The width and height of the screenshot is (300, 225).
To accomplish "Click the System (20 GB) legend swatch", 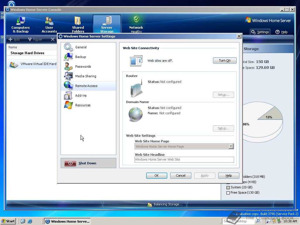I will (228, 187).
